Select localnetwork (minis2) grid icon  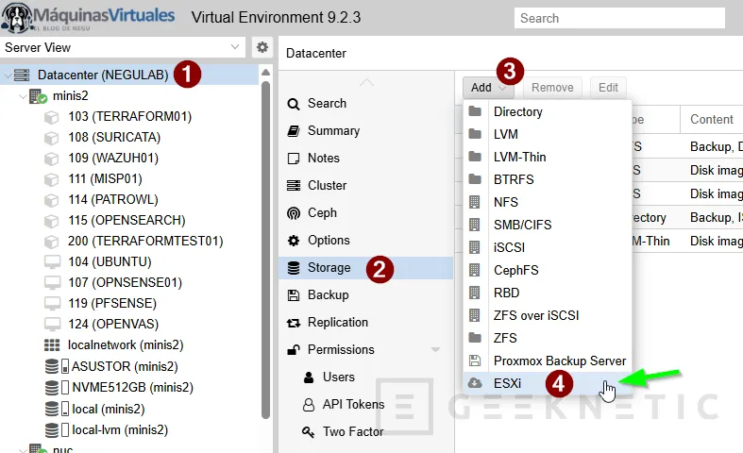52,345
